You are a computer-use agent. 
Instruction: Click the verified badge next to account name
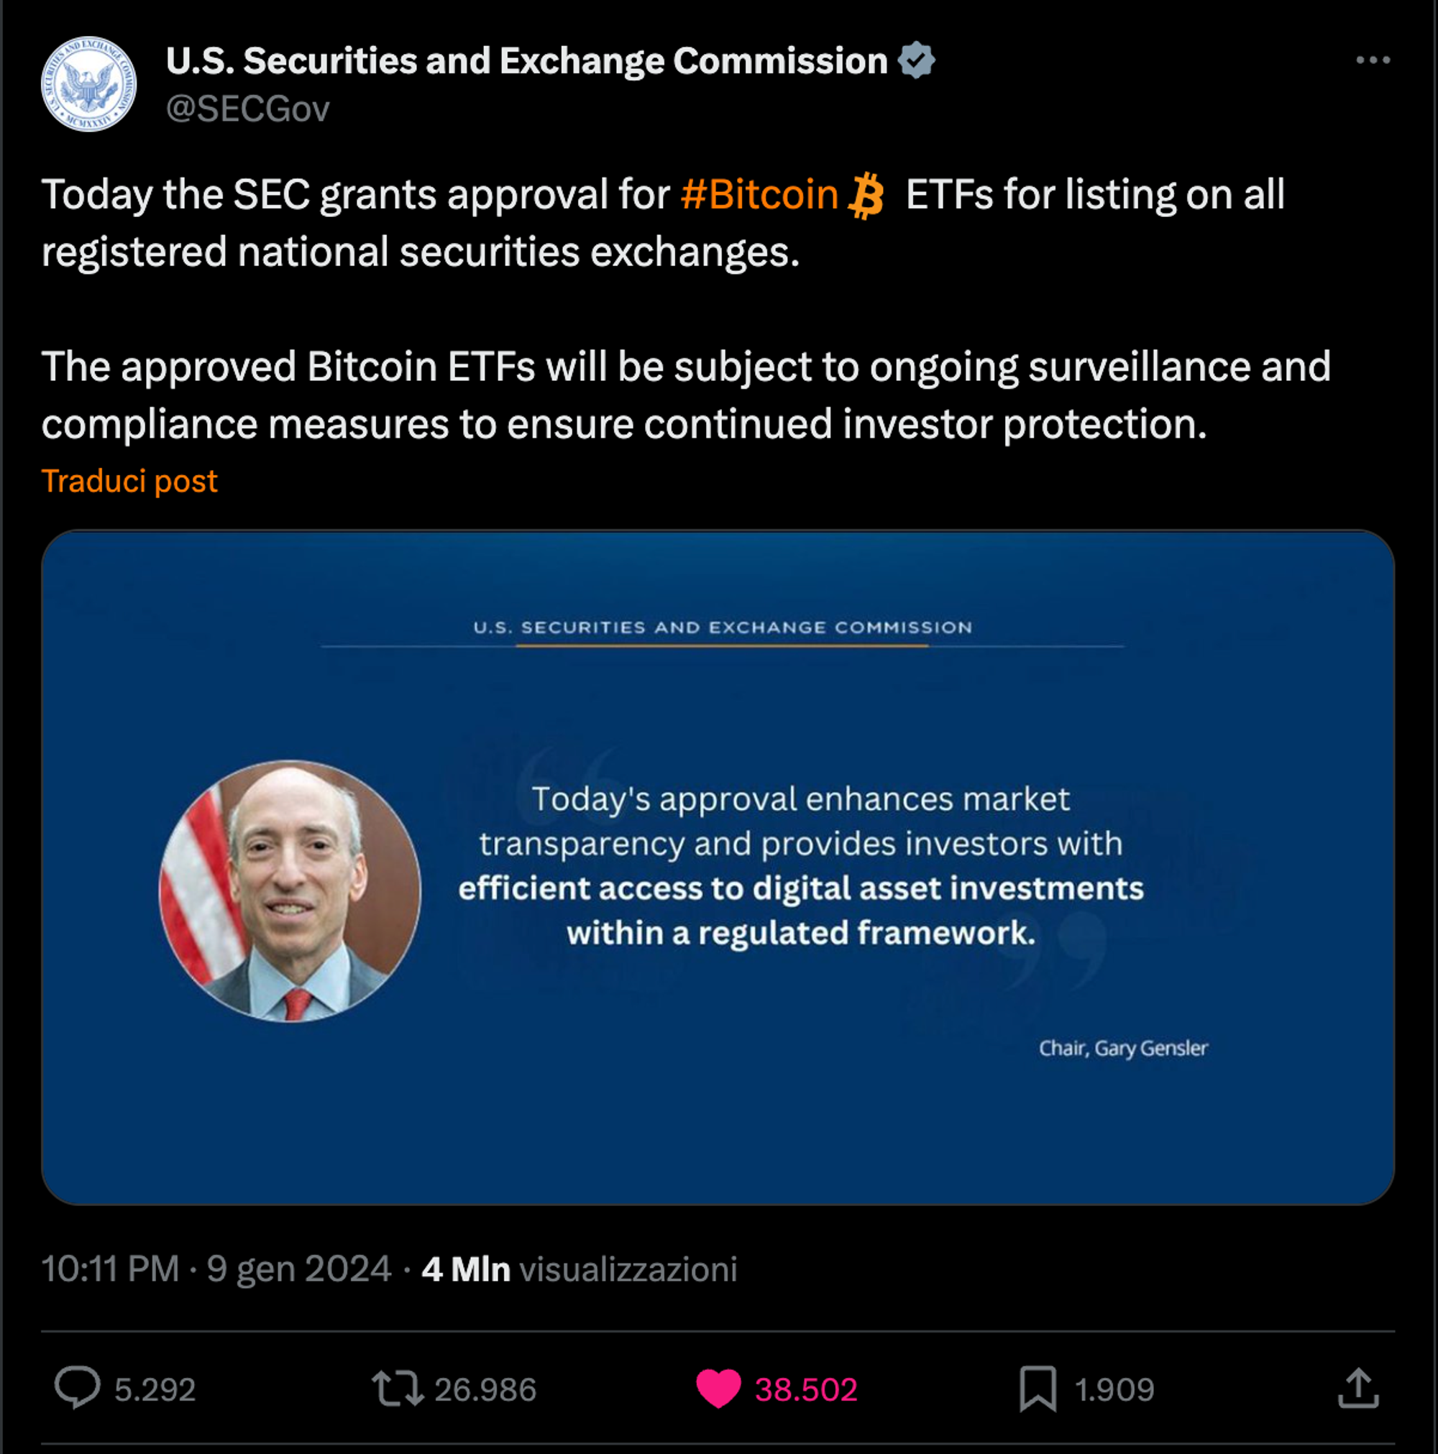coord(915,60)
